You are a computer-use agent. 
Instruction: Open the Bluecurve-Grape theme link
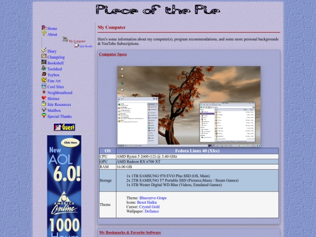click(153, 198)
